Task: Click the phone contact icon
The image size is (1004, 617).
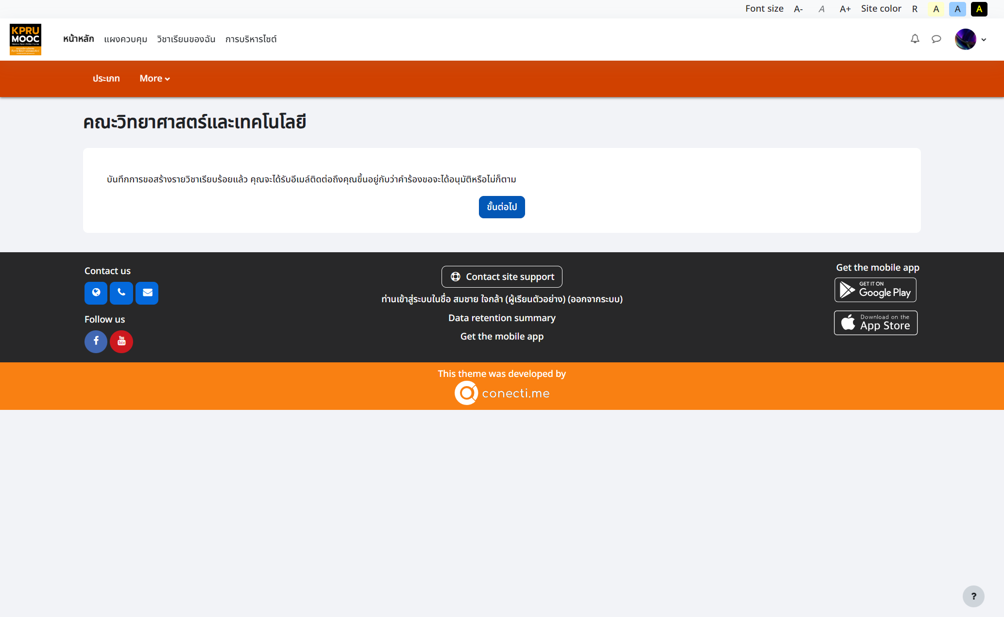Action: point(121,293)
